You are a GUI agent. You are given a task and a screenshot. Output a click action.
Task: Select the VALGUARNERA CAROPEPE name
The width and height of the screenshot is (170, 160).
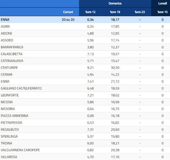tap(20, 150)
